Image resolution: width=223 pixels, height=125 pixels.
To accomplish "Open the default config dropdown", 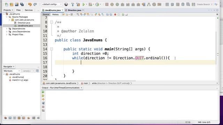I will (52, 4).
